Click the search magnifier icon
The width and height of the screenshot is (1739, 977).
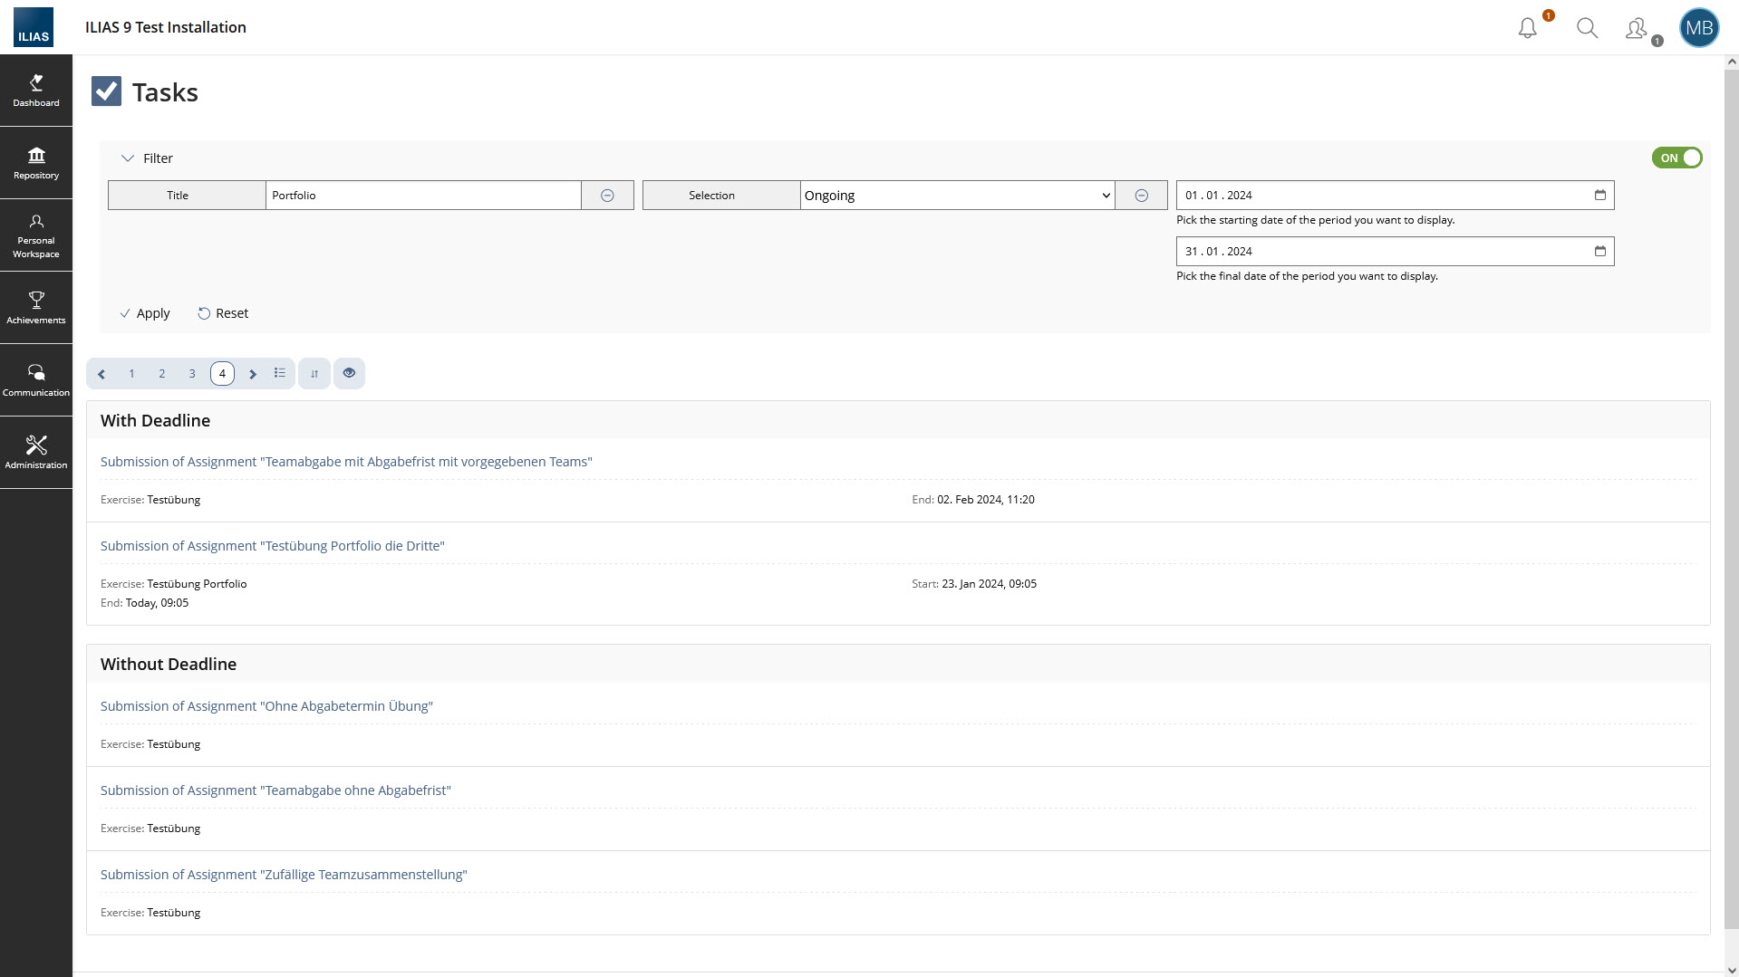point(1587,28)
